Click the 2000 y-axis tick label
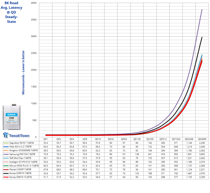The height and width of the screenshot is (193, 210). pyautogui.click(x=34, y=70)
